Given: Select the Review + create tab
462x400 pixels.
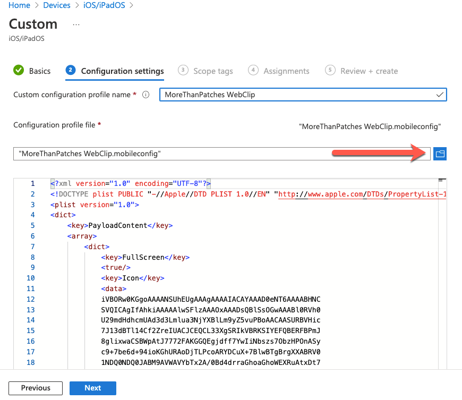Looking at the screenshot, I should (x=369, y=71).
